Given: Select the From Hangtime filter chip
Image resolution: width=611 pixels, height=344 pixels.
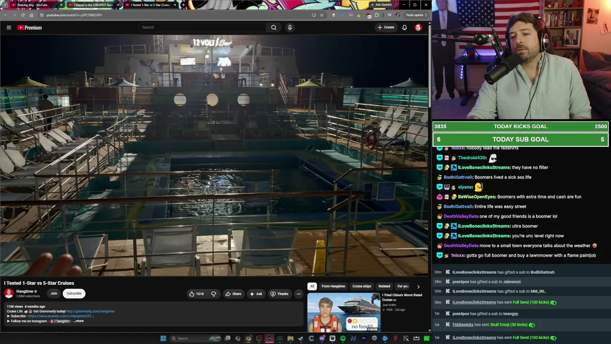Looking at the screenshot, I should point(333,286).
